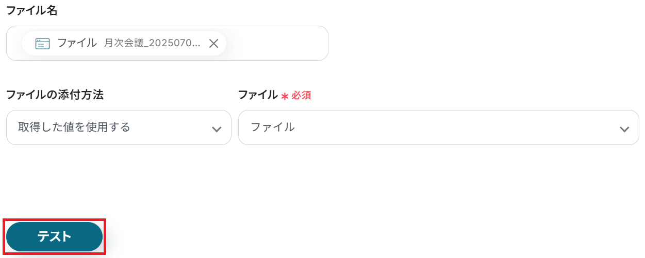This screenshot has height=258, width=645.
Task: Click the ファイル label inside the chip
Action: coord(77,43)
